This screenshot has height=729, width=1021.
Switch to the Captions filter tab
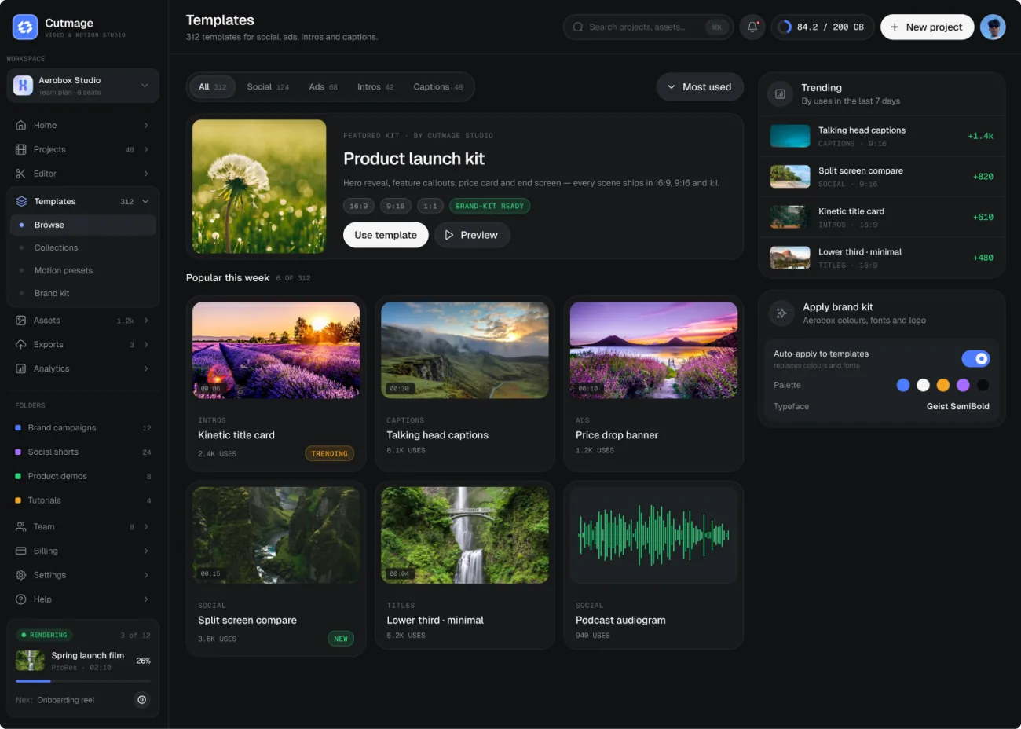[x=438, y=87]
